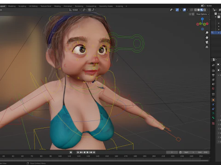This screenshot has height=165, width=221.
Task: Switch to the Shading workspace tab
Action: pyautogui.click(x=58, y=6)
